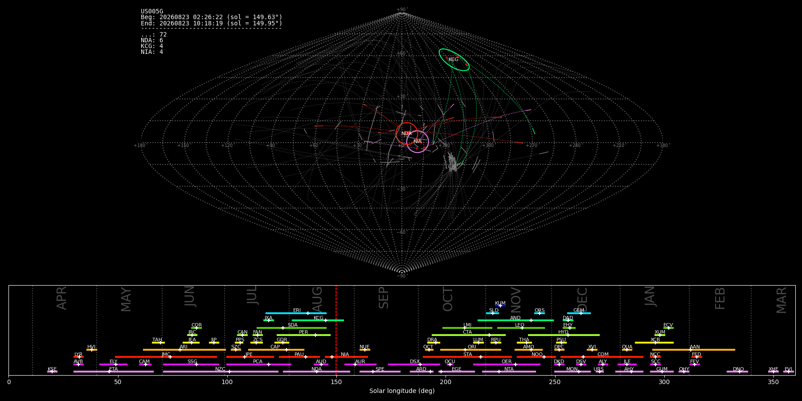Click the US005G station title text
Image resolution: width=802 pixels, height=401 pixels.
click(x=152, y=12)
